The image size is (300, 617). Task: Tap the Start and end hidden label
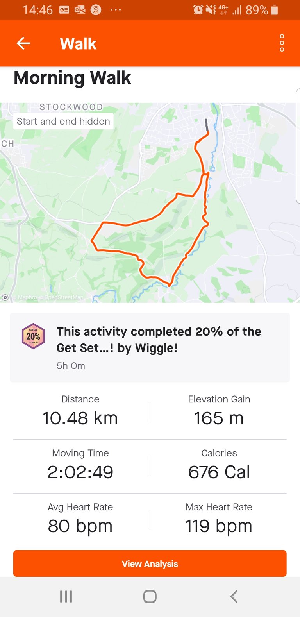pos(63,121)
